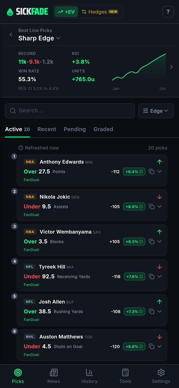Switch to the Hedges mode toggle

(100, 12)
